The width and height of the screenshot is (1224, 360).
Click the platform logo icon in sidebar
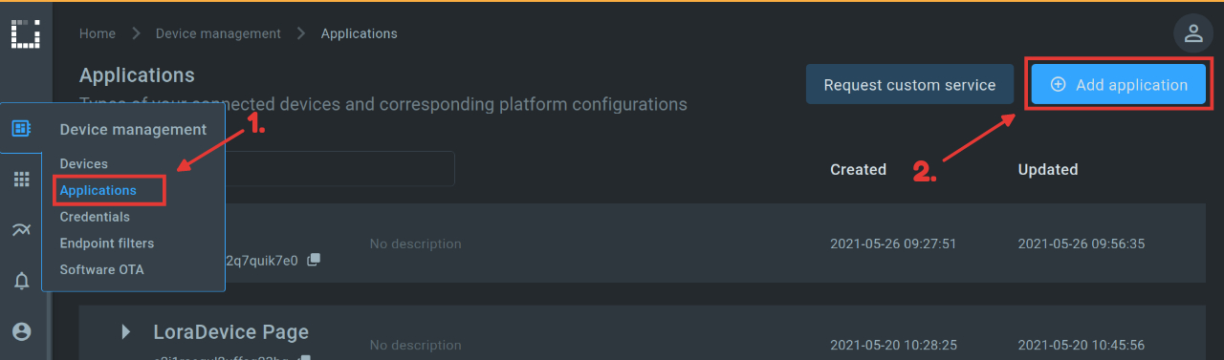pyautogui.click(x=25, y=32)
